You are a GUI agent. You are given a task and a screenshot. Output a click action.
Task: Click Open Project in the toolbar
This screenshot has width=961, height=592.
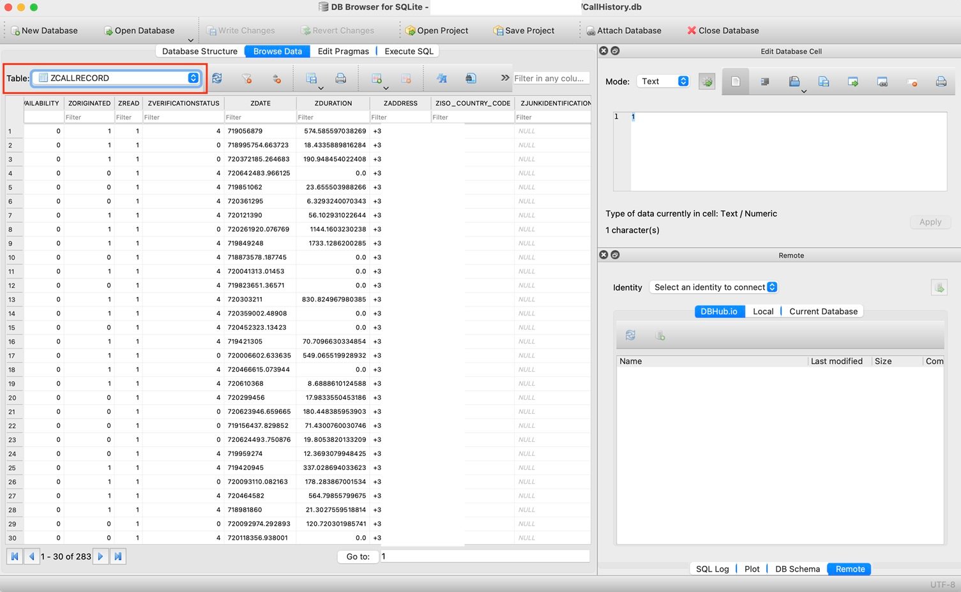click(437, 31)
